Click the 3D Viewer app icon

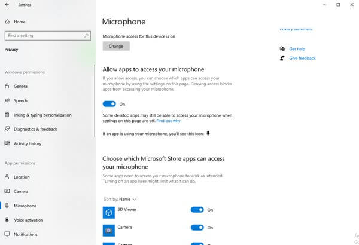109,213
